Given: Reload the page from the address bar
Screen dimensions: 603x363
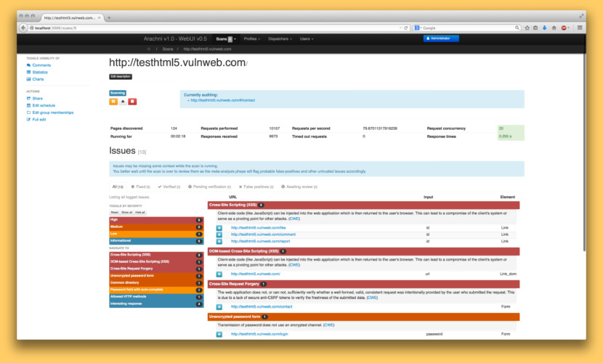Looking at the screenshot, I should tap(405, 28).
